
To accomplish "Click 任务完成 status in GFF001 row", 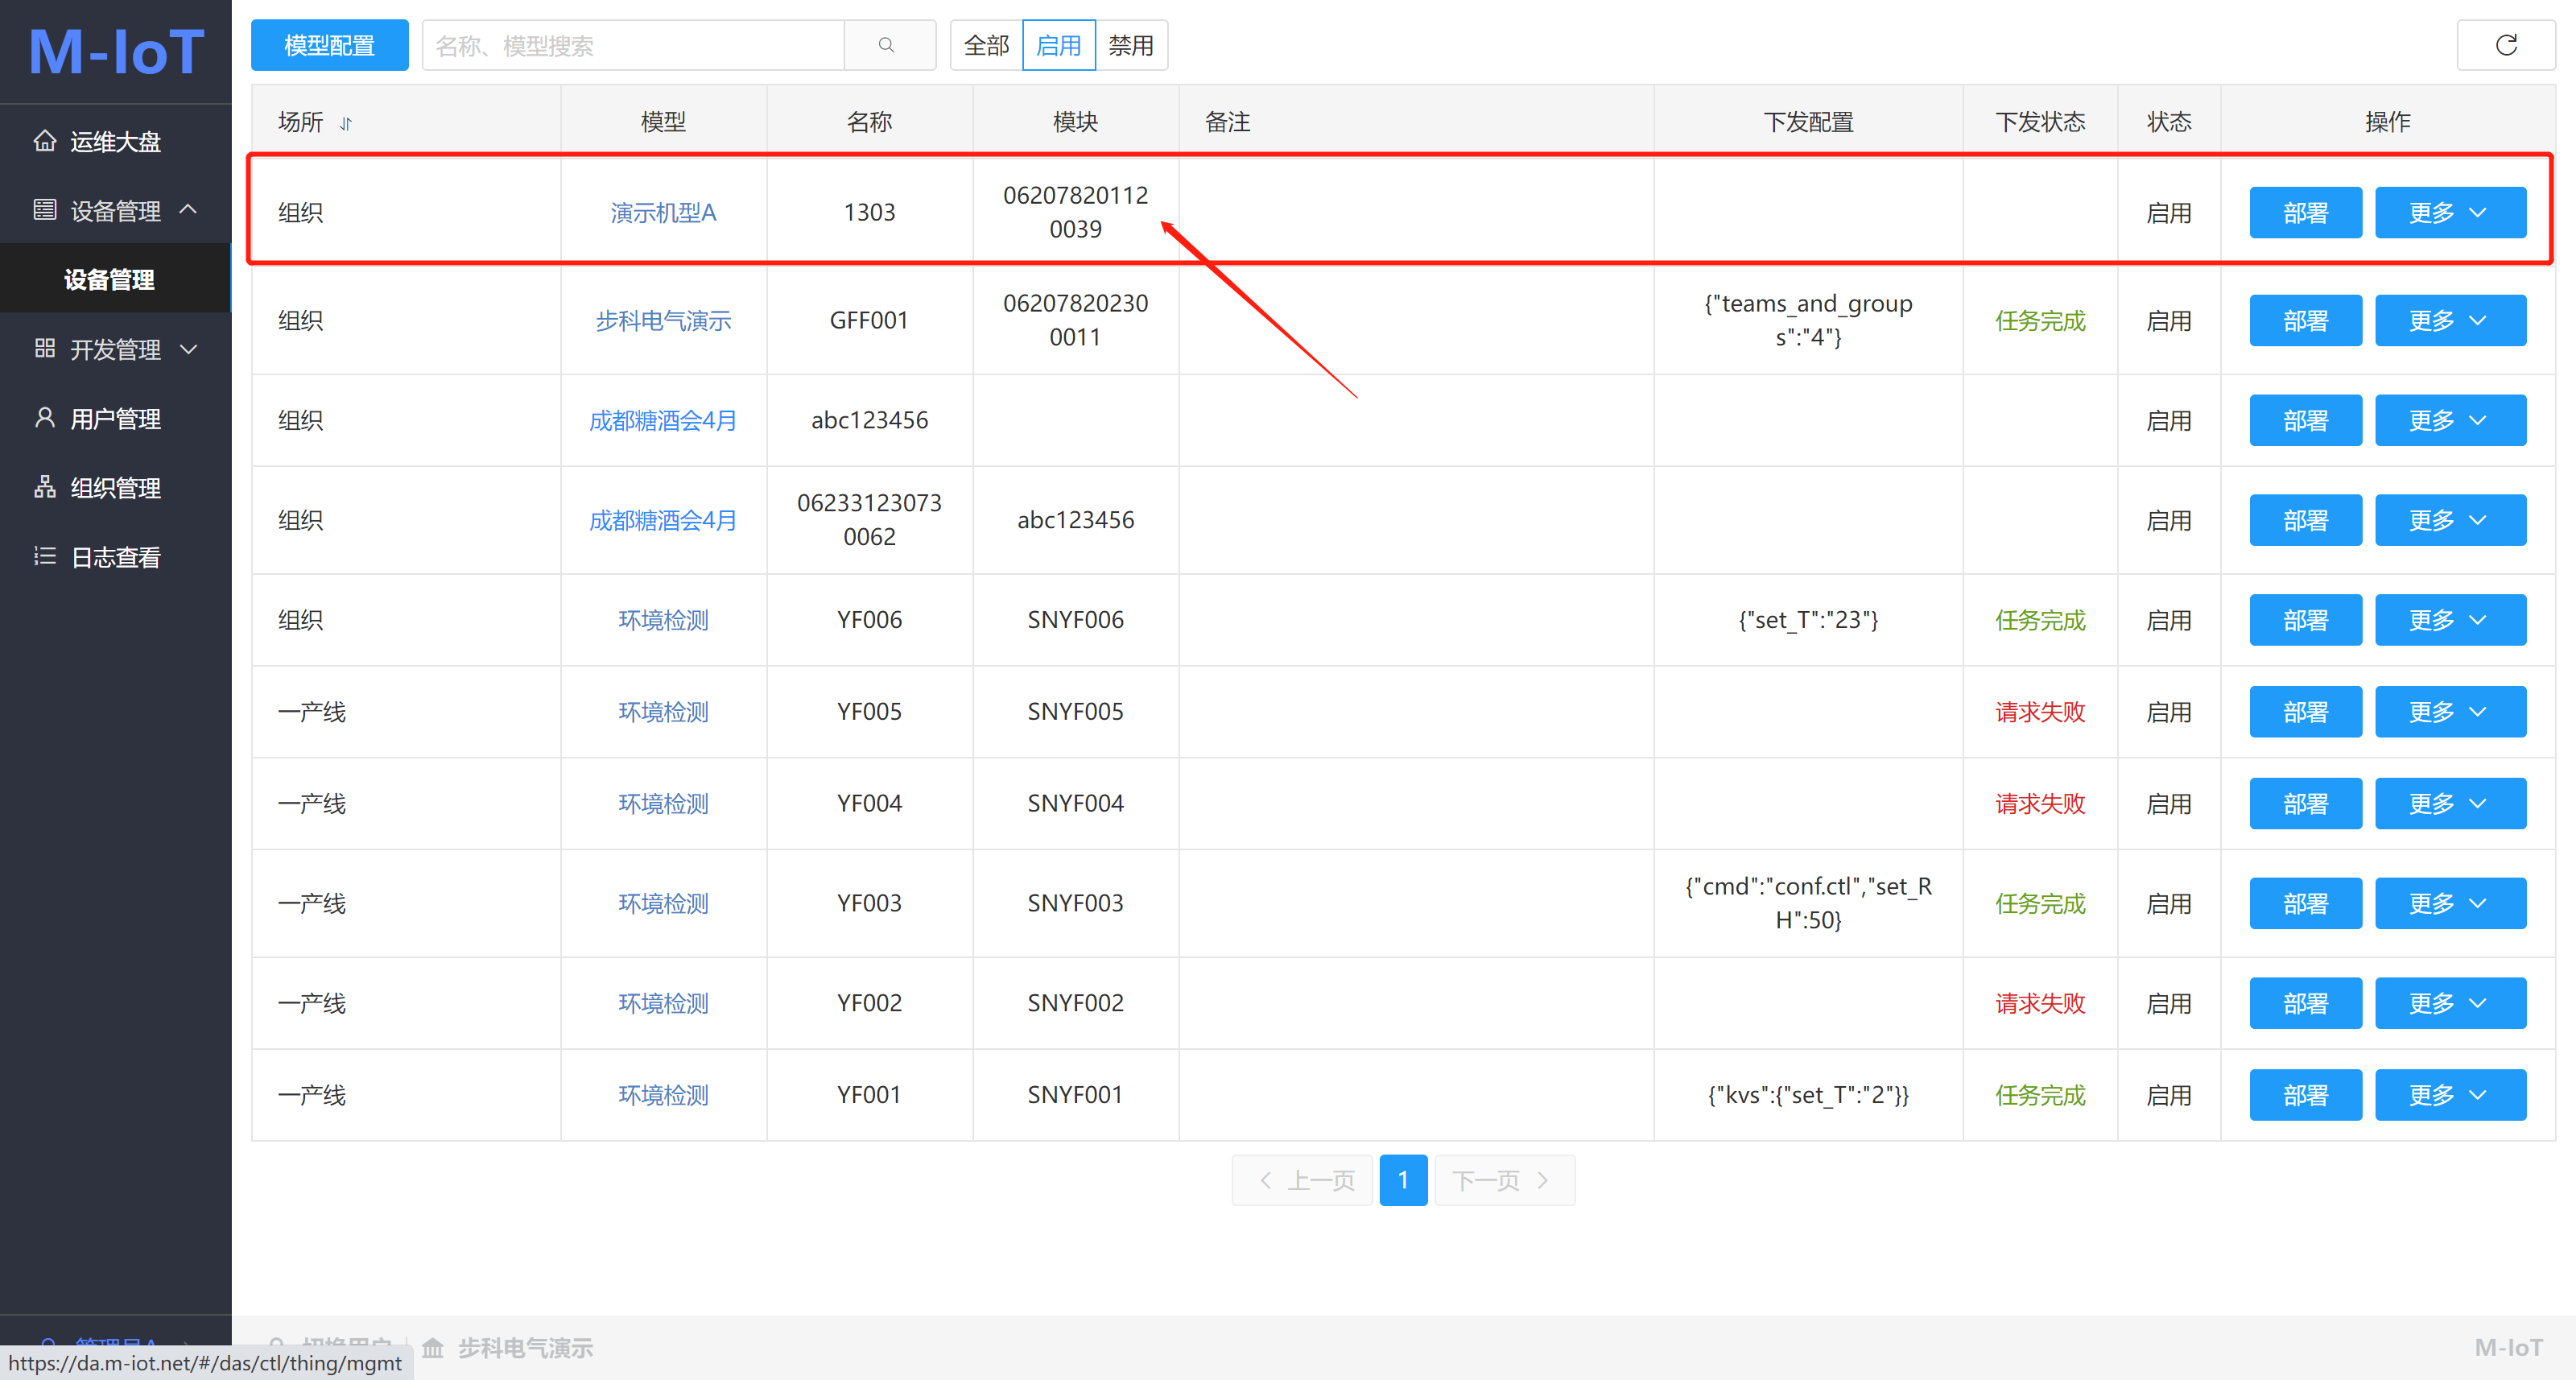I will click(x=2040, y=320).
